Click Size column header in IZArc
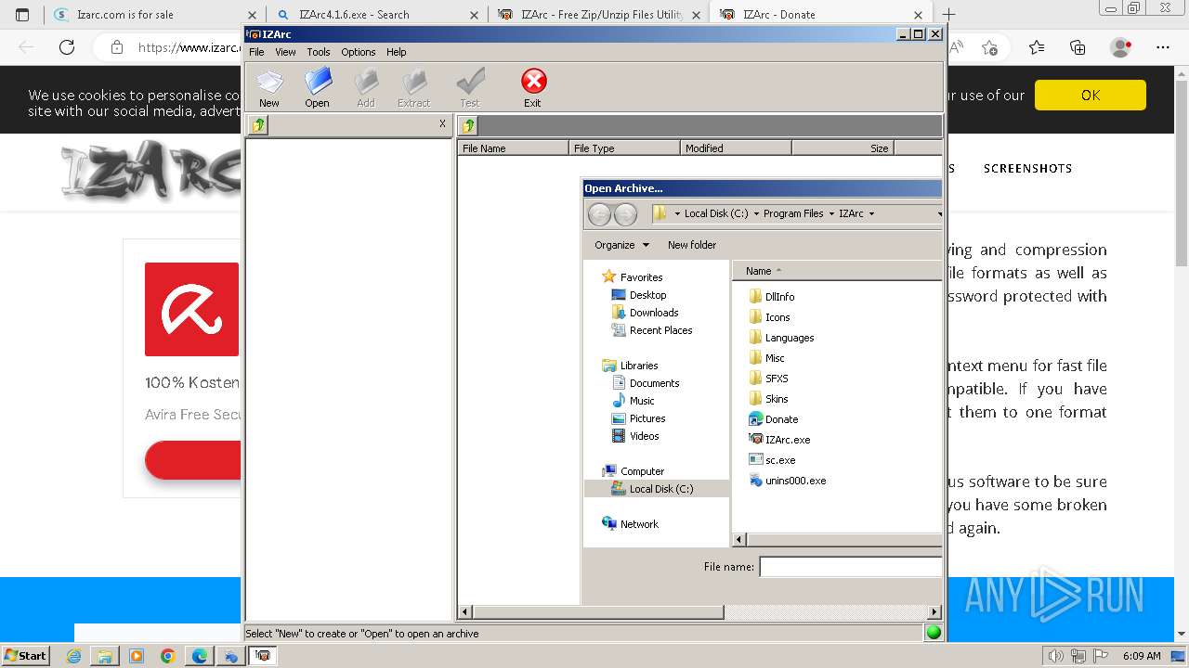 pyautogui.click(x=843, y=148)
